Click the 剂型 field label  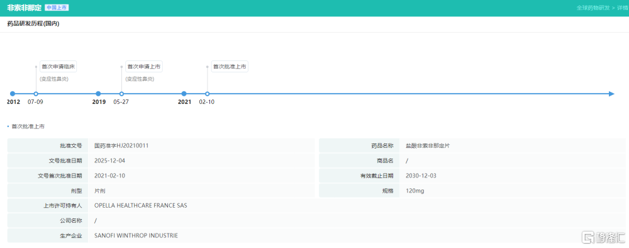77,191
